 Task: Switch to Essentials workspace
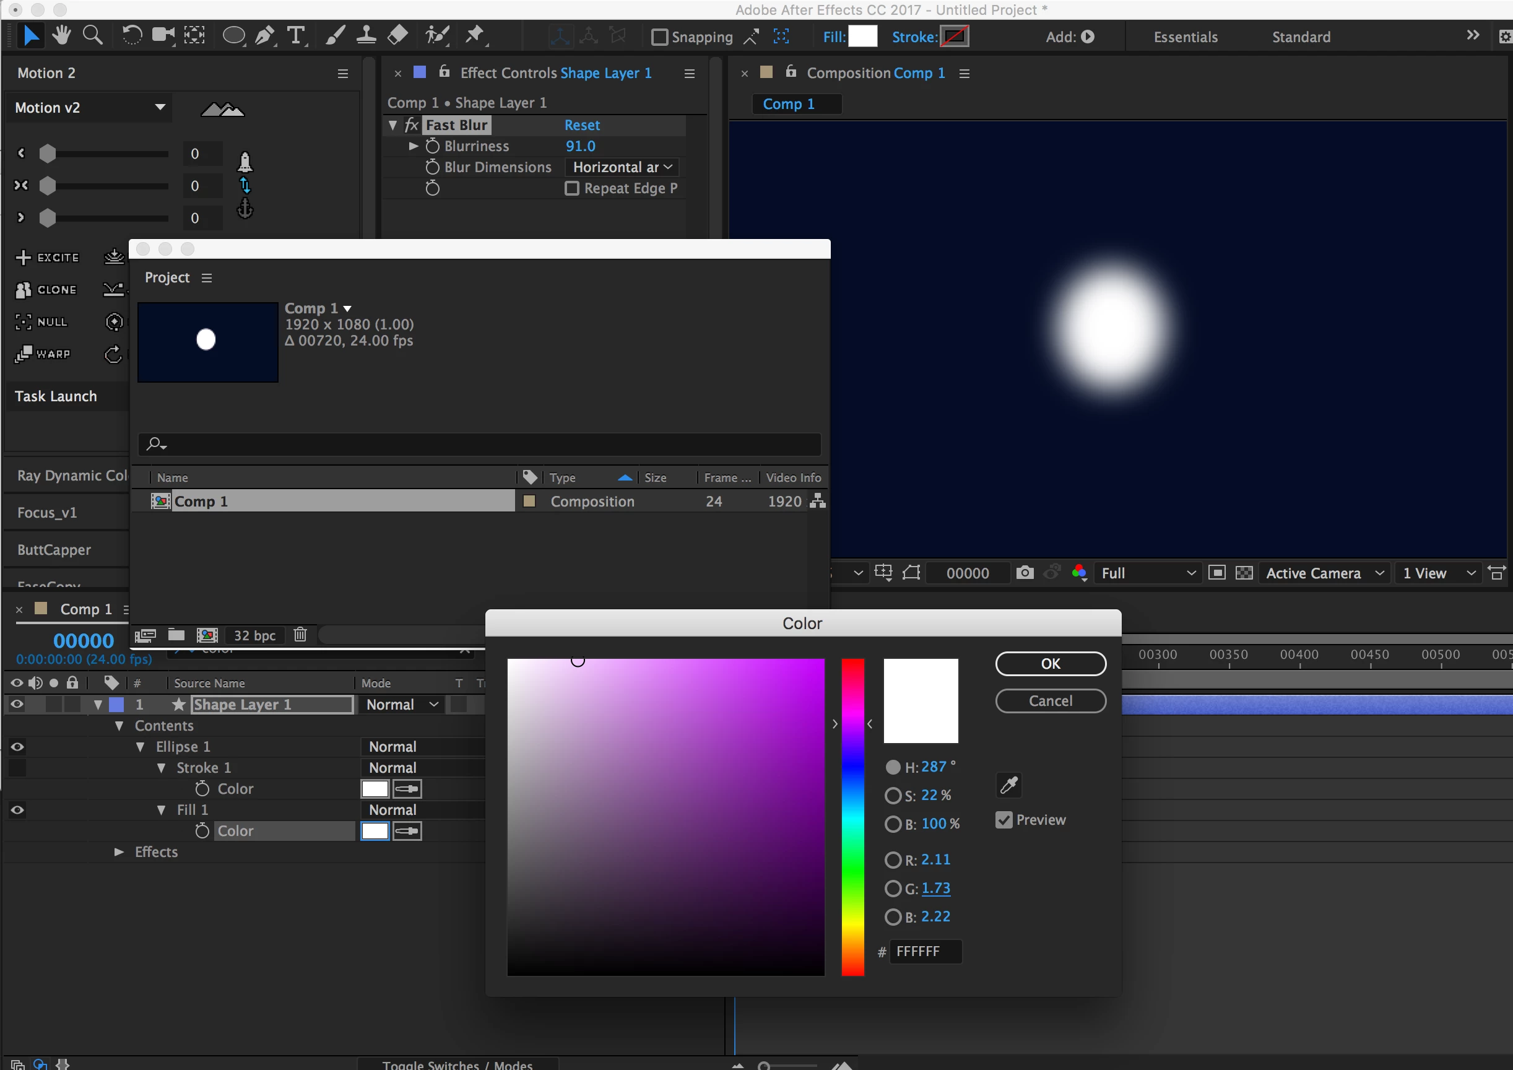click(x=1185, y=37)
